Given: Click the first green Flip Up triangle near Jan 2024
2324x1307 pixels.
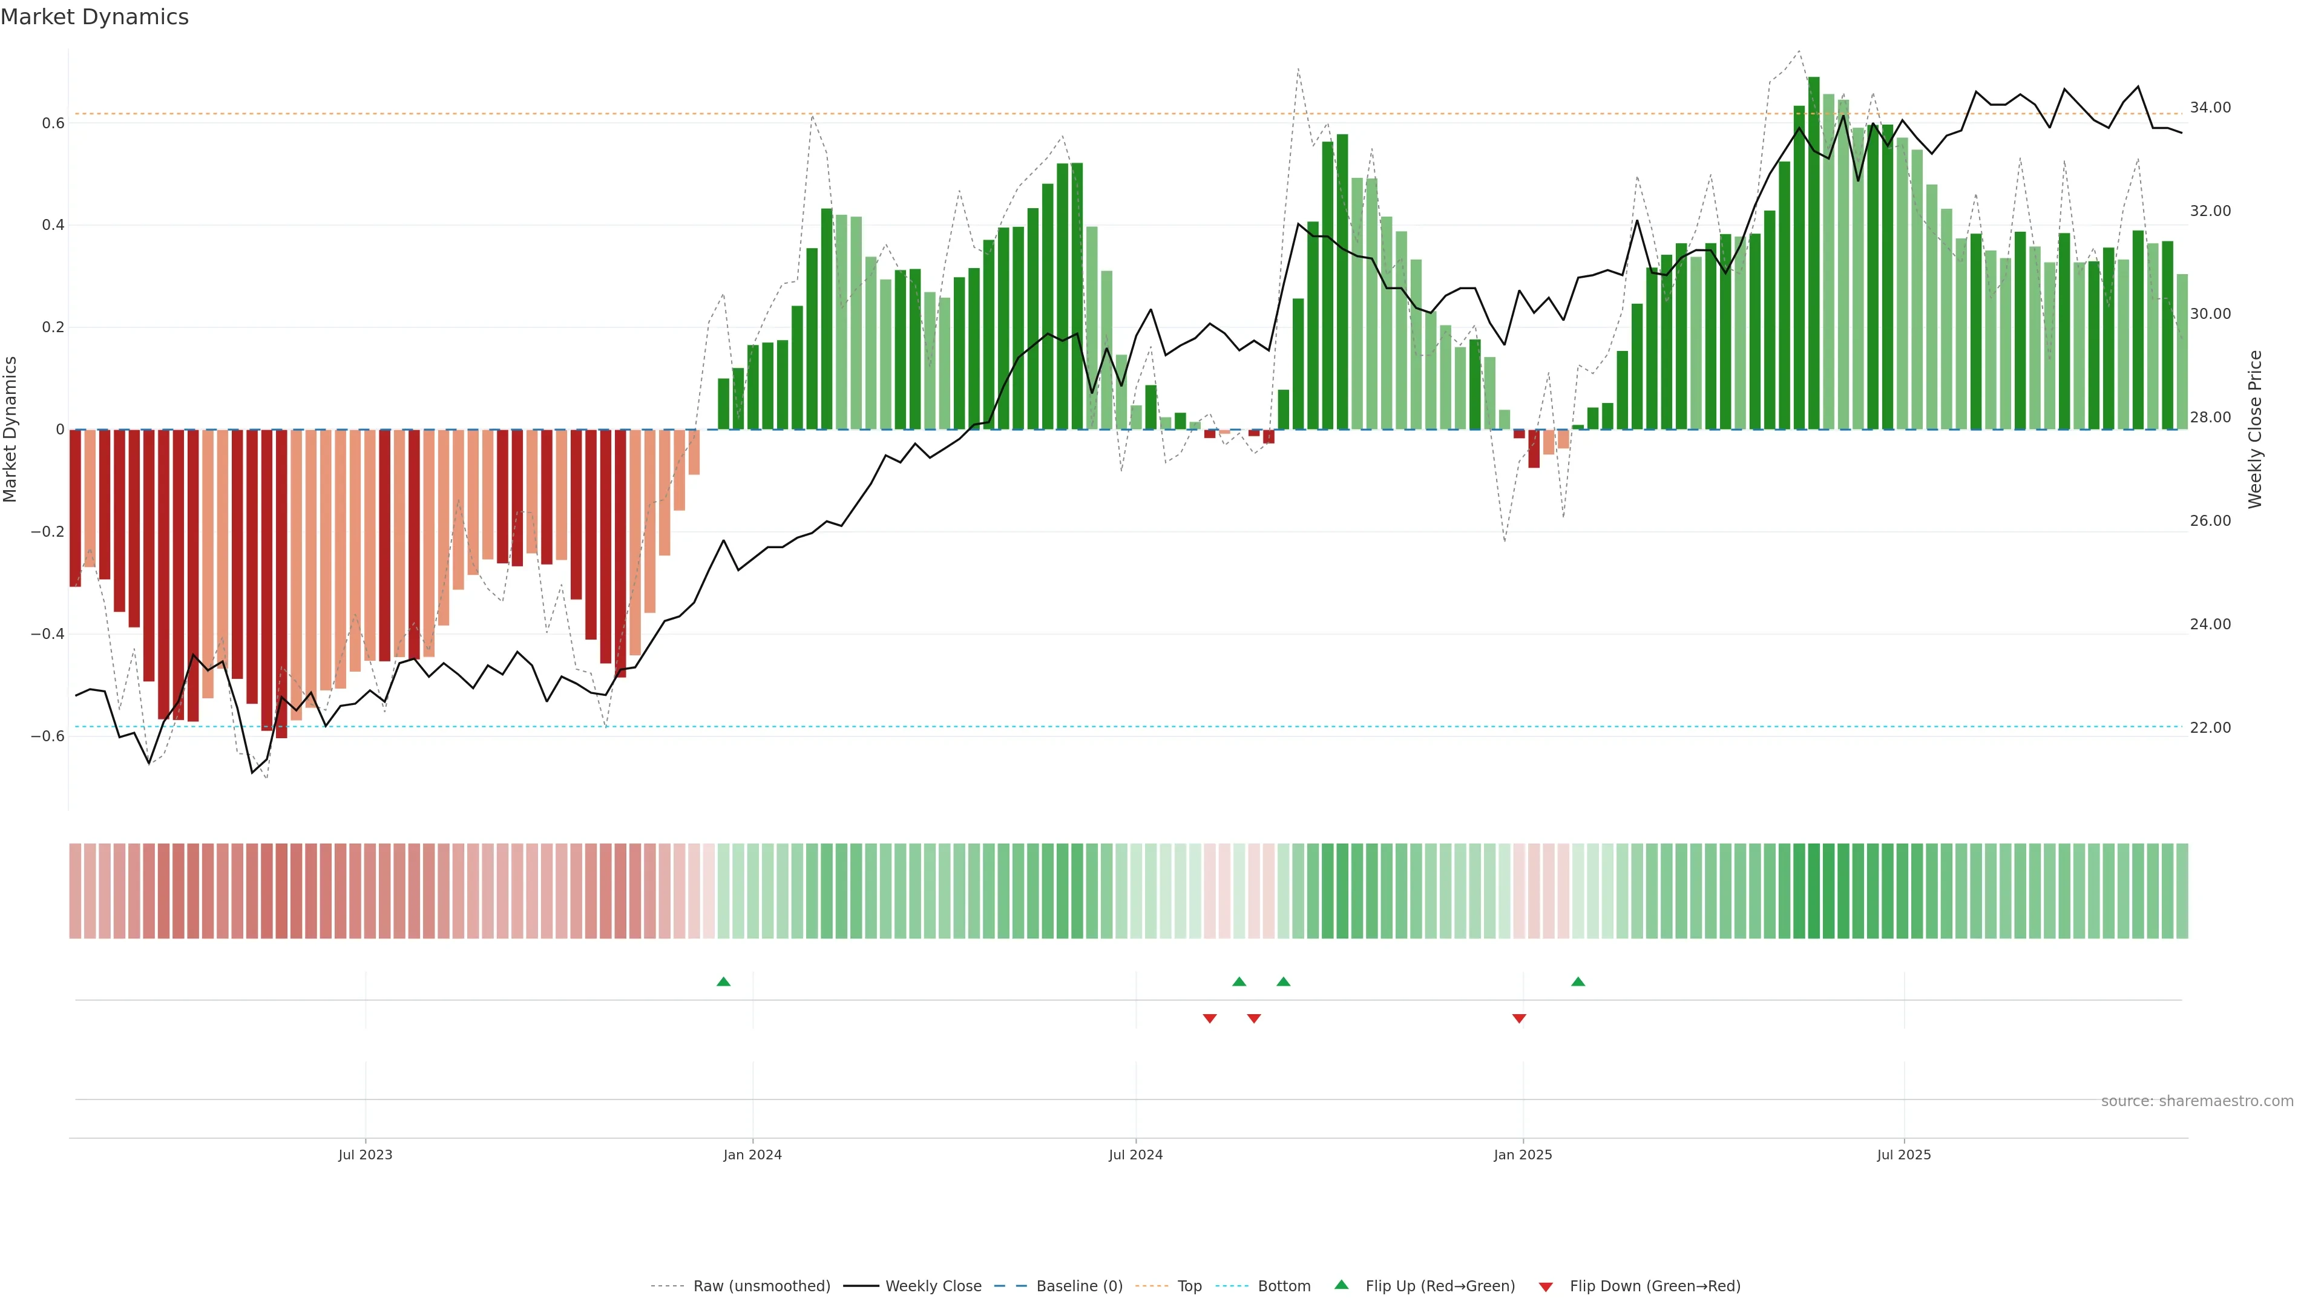Looking at the screenshot, I should click(724, 981).
